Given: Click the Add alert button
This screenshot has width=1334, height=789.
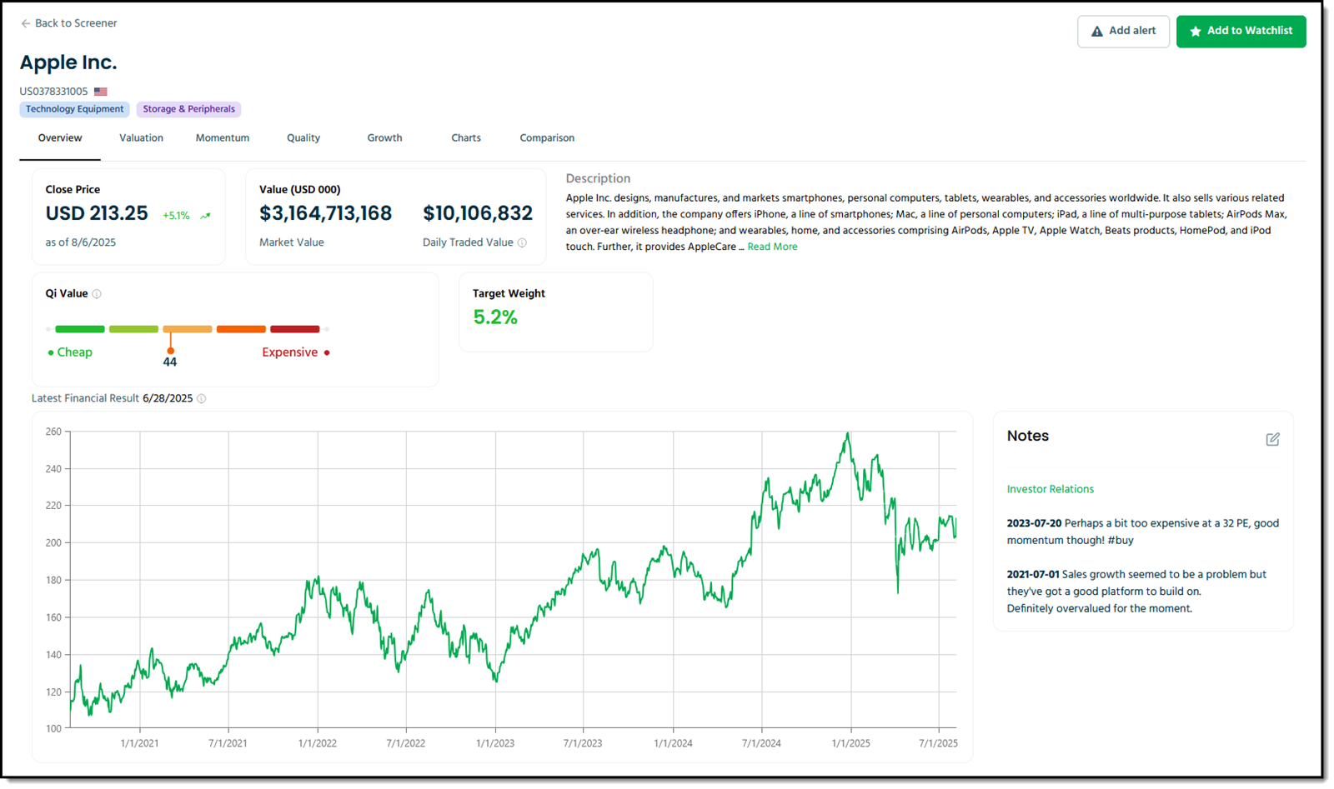Looking at the screenshot, I should pyautogui.click(x=1123, y=32).
